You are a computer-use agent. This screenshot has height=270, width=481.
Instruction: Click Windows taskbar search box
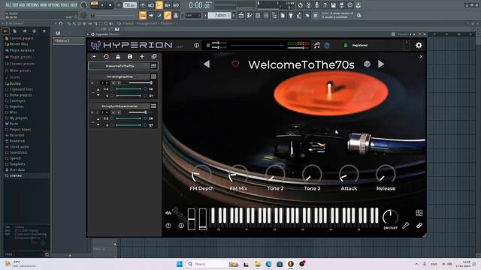[213, 264]
